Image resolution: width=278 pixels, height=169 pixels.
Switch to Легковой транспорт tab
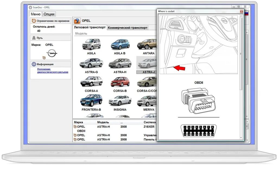pos(90,27)
